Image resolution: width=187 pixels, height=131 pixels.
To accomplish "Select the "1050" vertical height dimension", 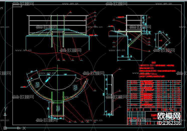I will (104, 94).
